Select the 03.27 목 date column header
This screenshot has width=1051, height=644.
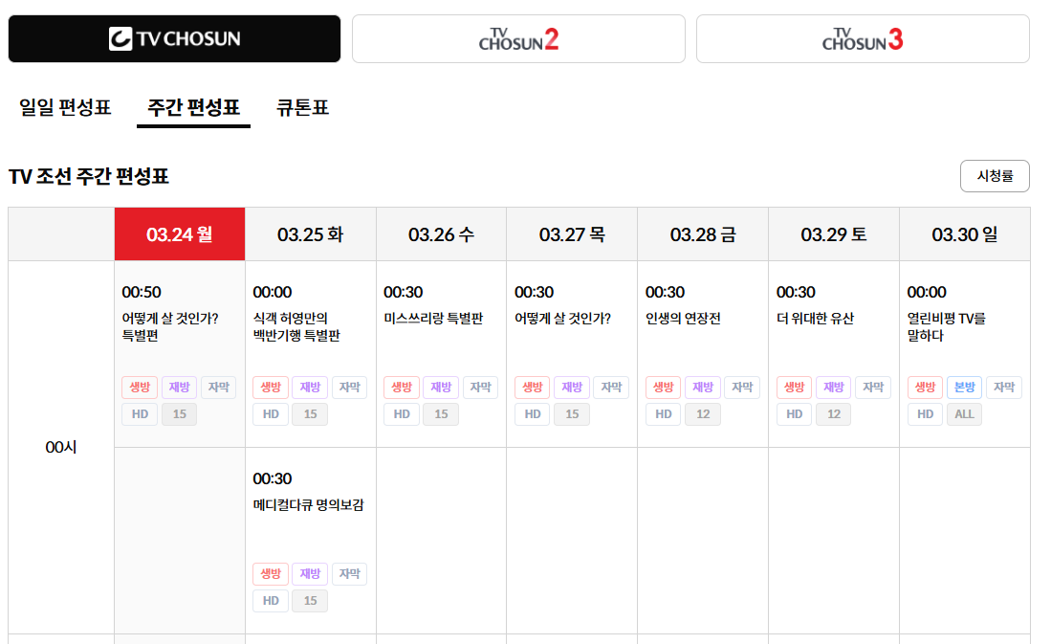coord(571,233)
